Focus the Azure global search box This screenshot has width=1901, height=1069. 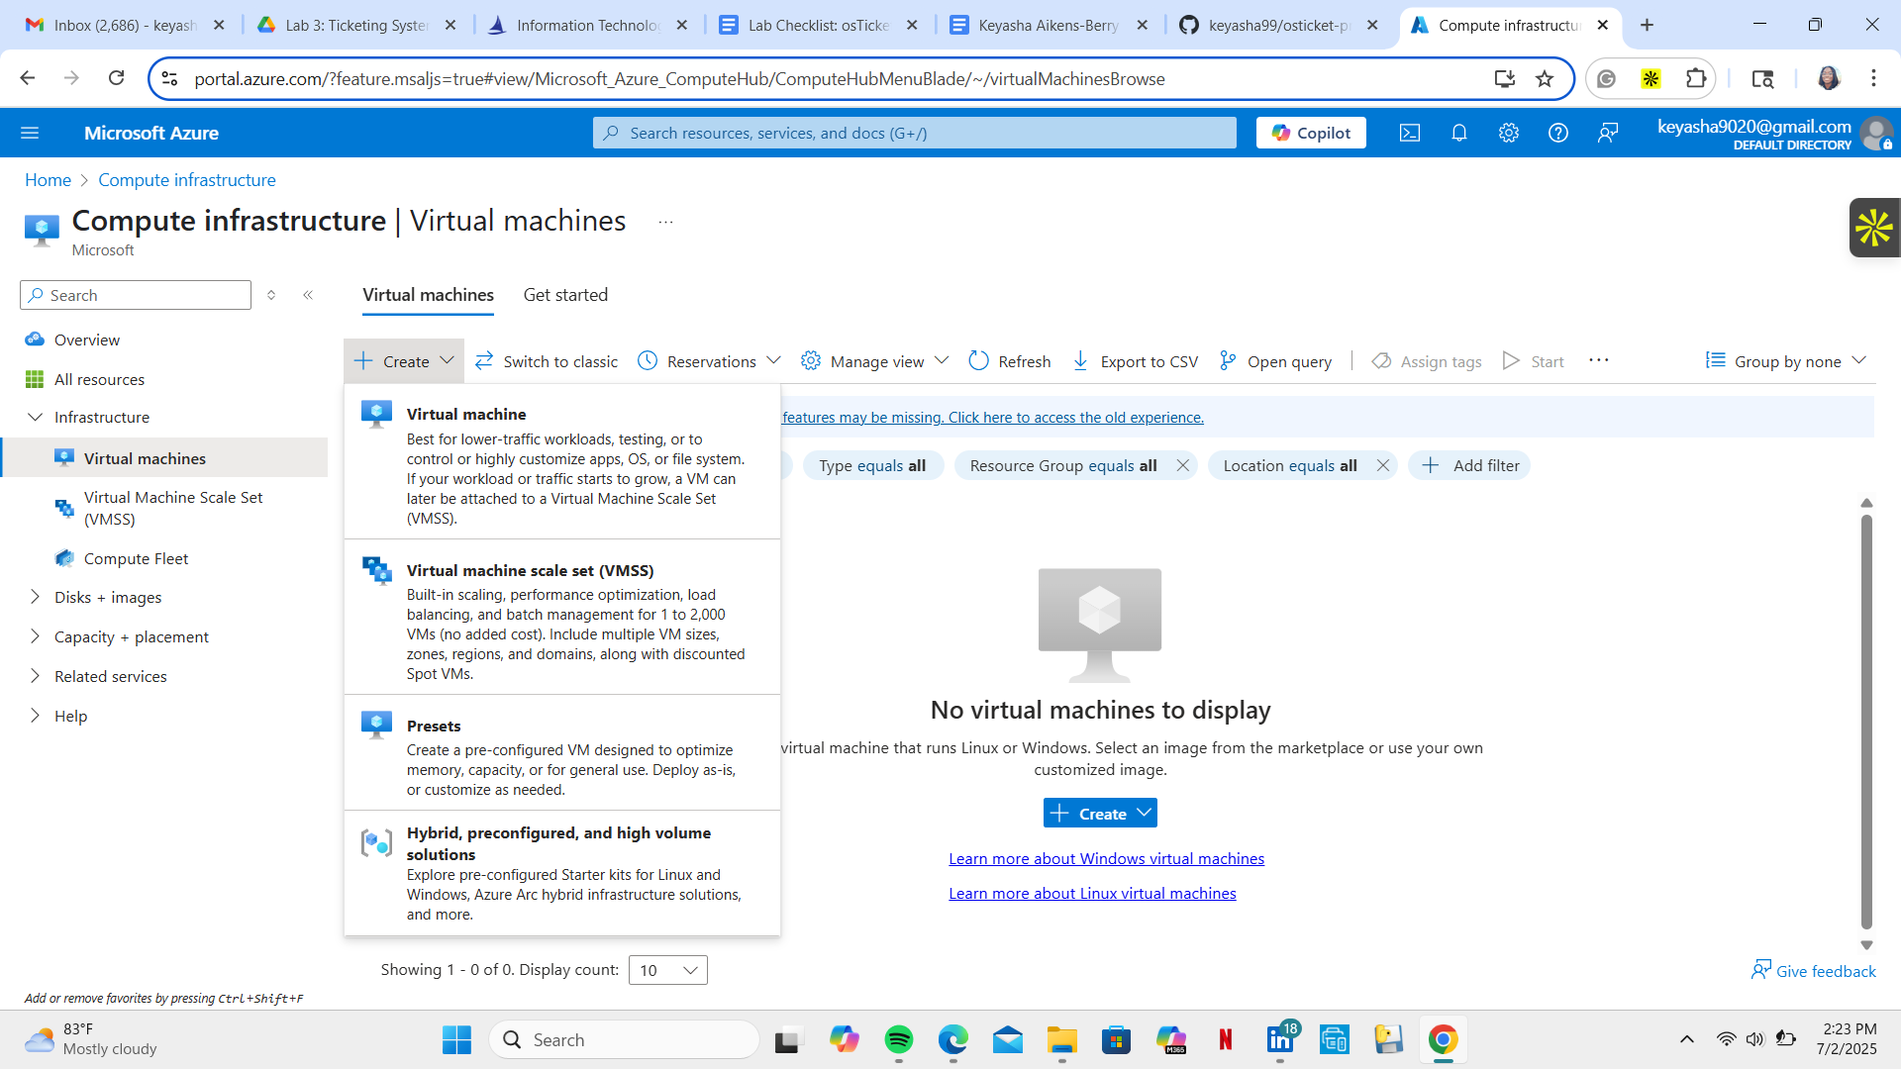(x=915, y=133)
